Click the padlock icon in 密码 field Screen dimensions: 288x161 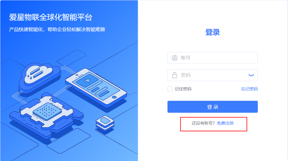pyautogui.click(x=174, y=75)
